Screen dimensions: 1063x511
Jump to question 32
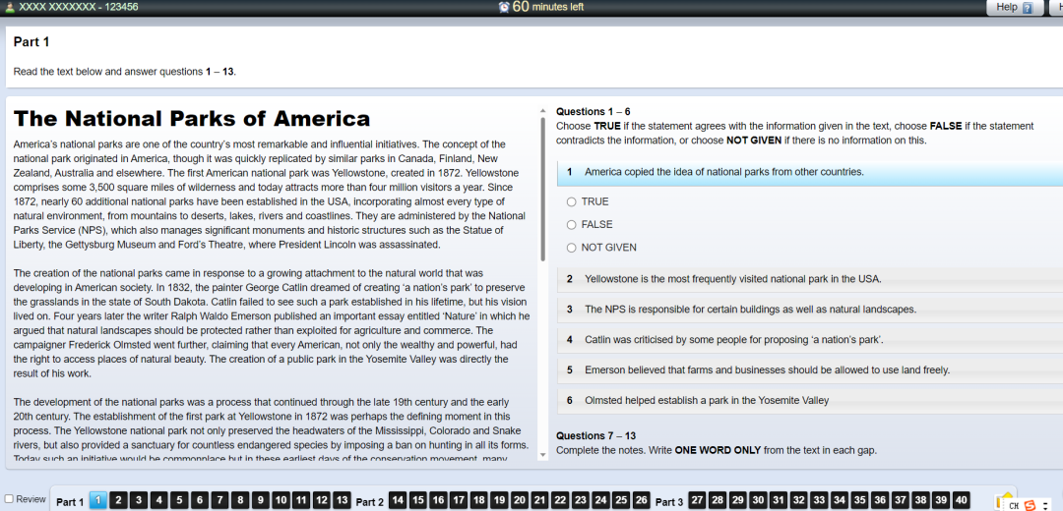point(799,501)
